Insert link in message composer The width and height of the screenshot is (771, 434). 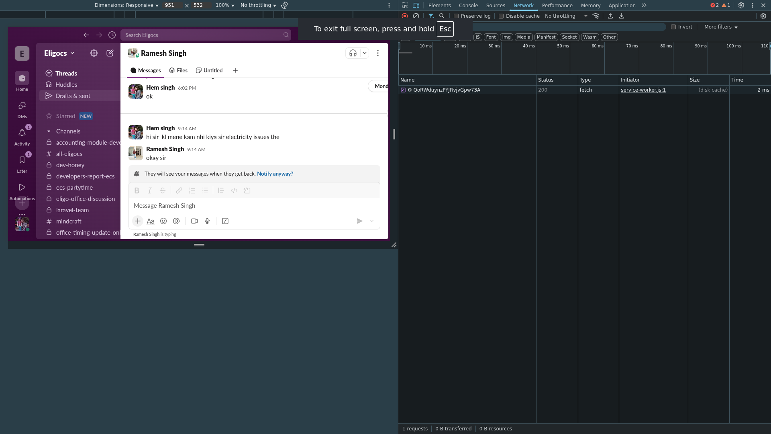pyautogui.click(x=179, y=190)
